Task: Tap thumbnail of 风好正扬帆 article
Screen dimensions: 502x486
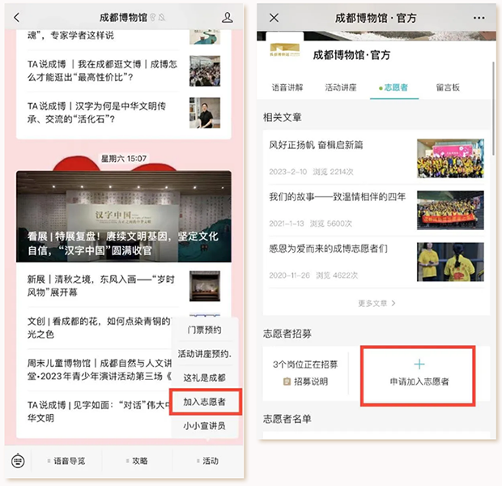Action: [x=450, y=158]
